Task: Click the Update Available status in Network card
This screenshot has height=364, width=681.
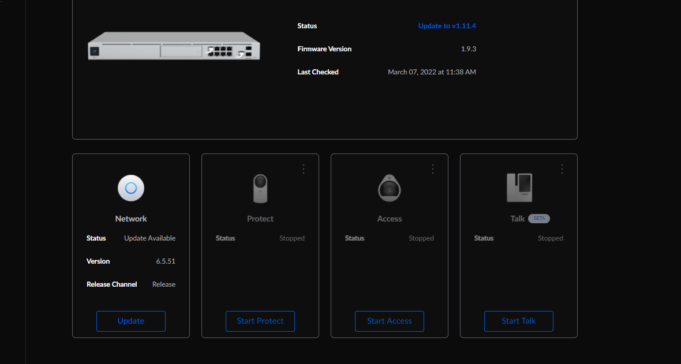Action: coord(149,238)
